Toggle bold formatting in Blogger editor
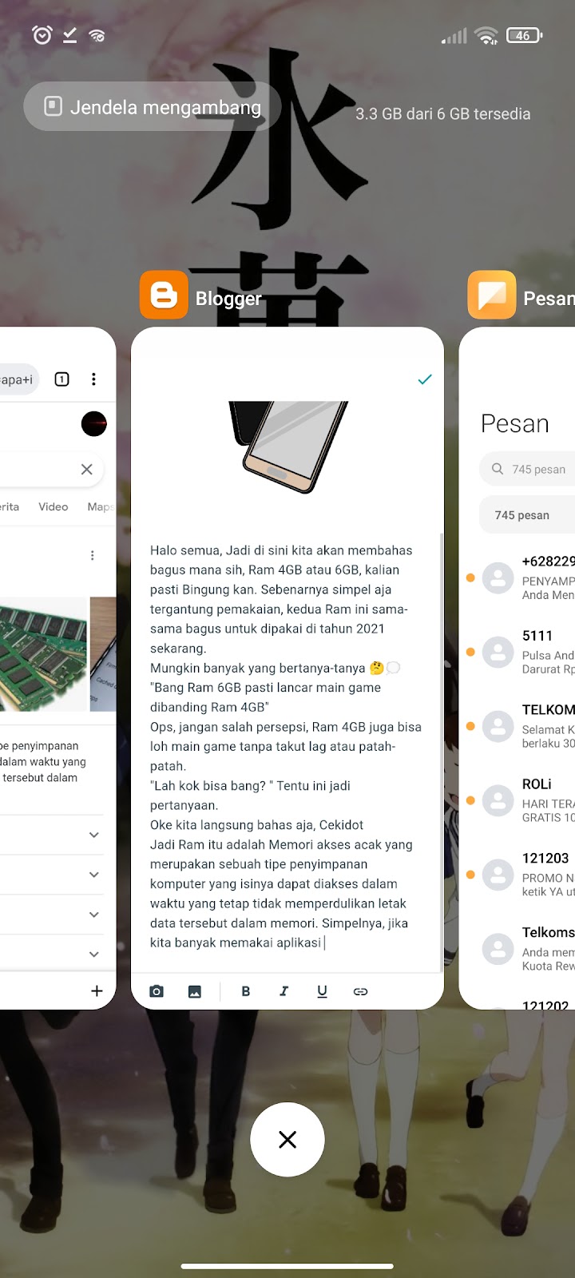The width and height of the screenshot is (575, 1278). (x=246, y=991)
